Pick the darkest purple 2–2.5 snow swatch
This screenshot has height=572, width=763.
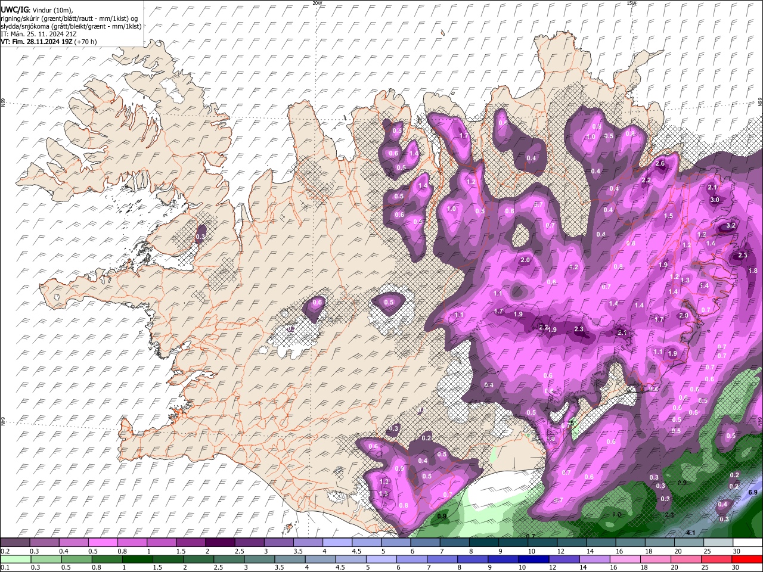(x=220, y=543)
